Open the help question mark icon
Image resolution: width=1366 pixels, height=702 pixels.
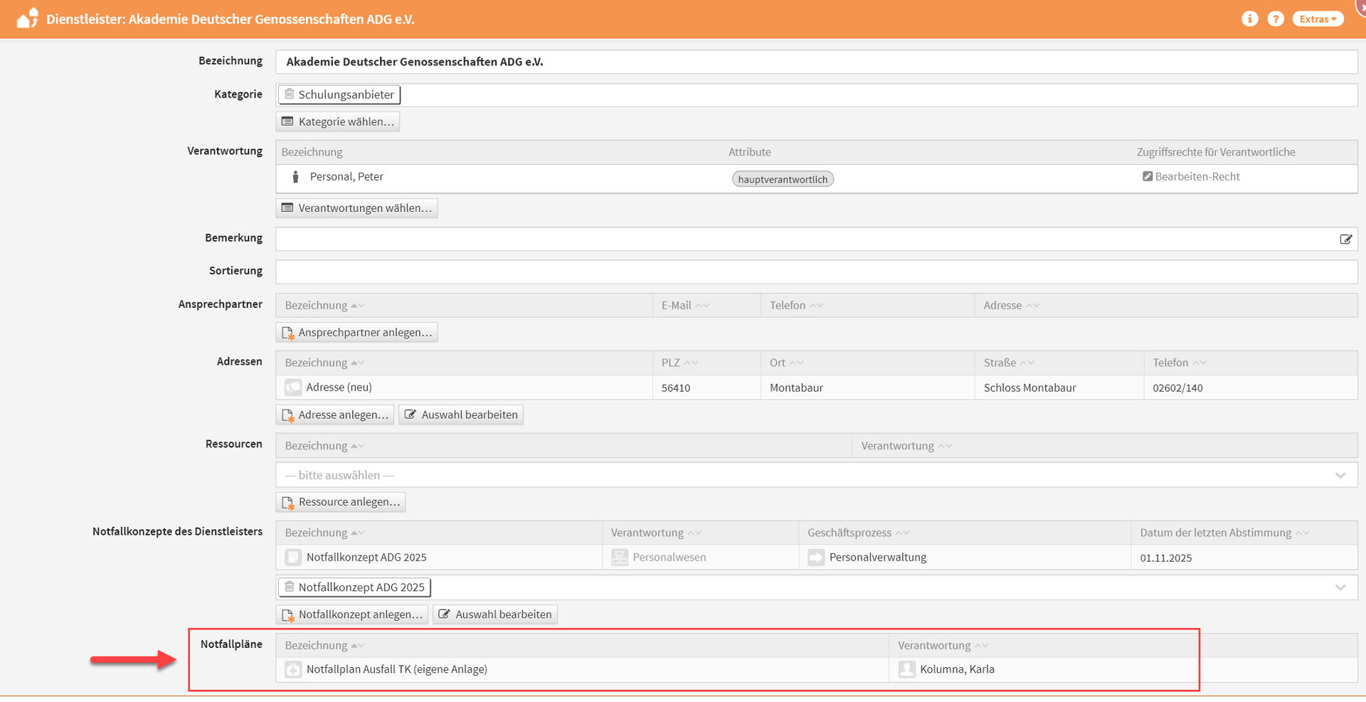pos(1276,19)
